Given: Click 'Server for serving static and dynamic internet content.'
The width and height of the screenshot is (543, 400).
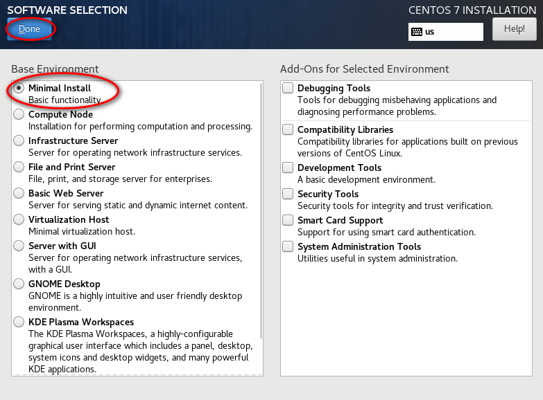Looking at the screenshot, I should 138,206.
